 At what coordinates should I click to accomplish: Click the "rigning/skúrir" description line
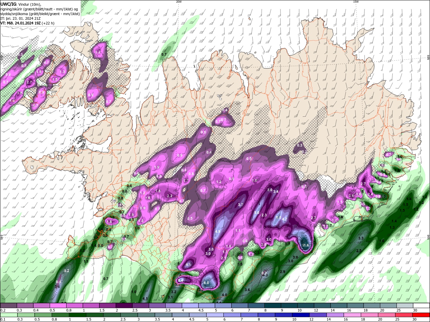click(x=39, y=9)
